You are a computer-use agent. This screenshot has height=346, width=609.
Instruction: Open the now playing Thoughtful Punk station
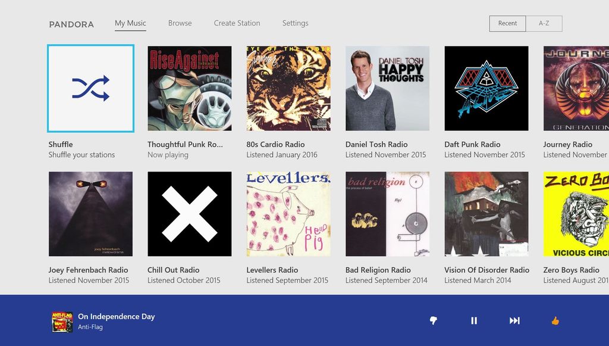189,88
